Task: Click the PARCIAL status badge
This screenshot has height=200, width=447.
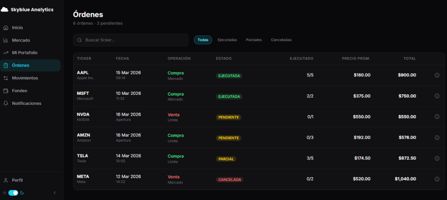Action: point(226,159)
